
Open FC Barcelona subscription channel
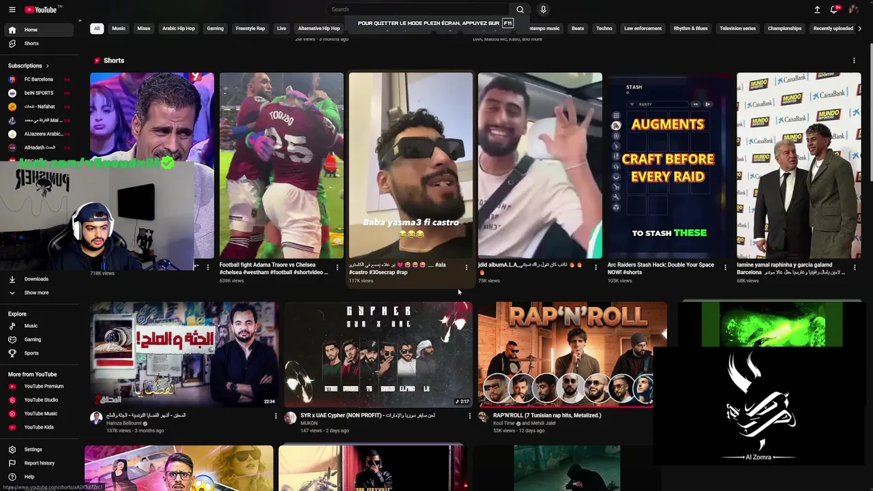[x=38, y=79]
